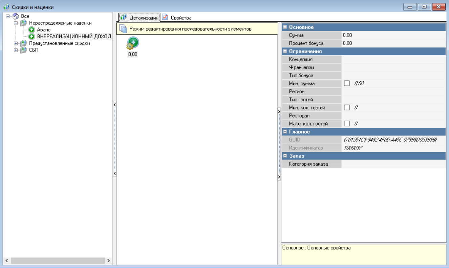
Task: Click the Предустановленные скидки folder icon
Action: (x=23, y=43)
